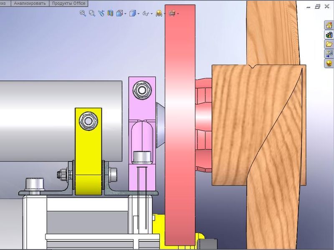Expand the Display Style dropdown arrow
Viewport: 334px width, 250px height.
click(139, 14)
